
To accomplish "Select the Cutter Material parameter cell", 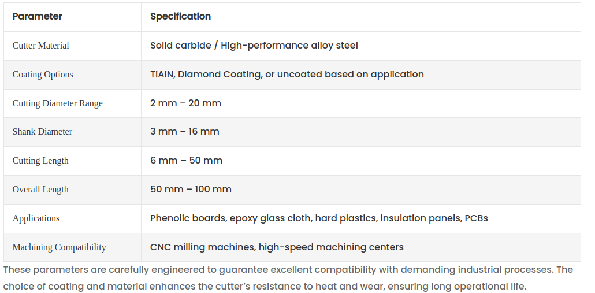I will [x=41, y=46].
